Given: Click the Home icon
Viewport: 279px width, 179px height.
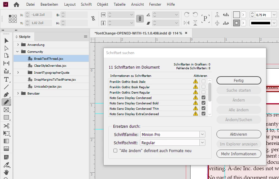Looking at the screenshot, I should (16, 4).
